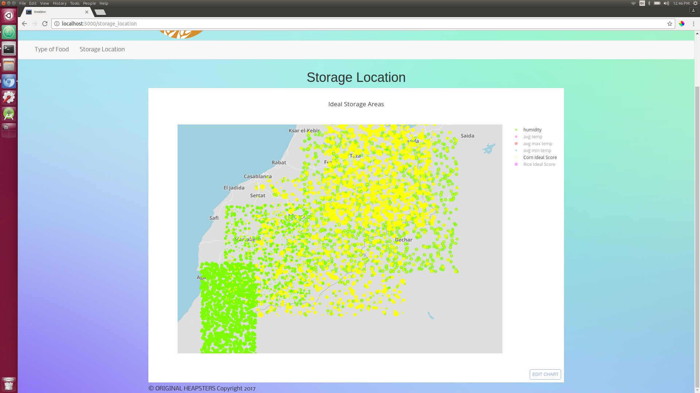Open the Atom editor from the dock
Screen dimensions: 700x393
(x=9, y=32)
